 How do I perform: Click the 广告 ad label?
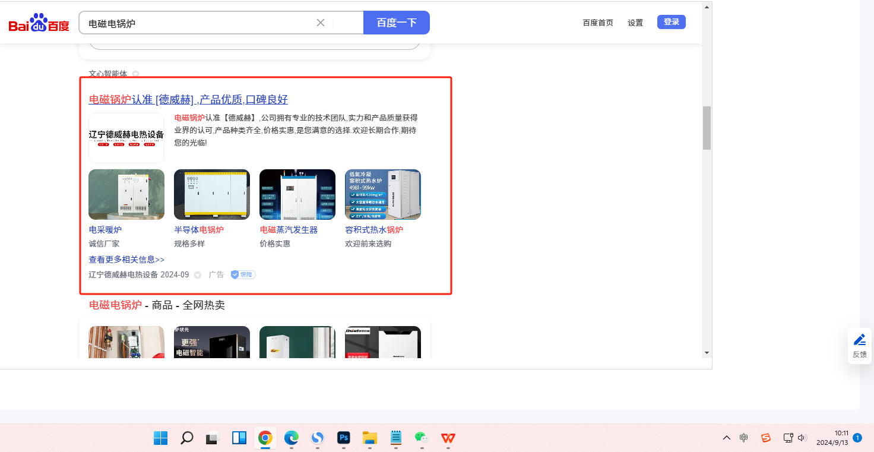tap(217, 275)
